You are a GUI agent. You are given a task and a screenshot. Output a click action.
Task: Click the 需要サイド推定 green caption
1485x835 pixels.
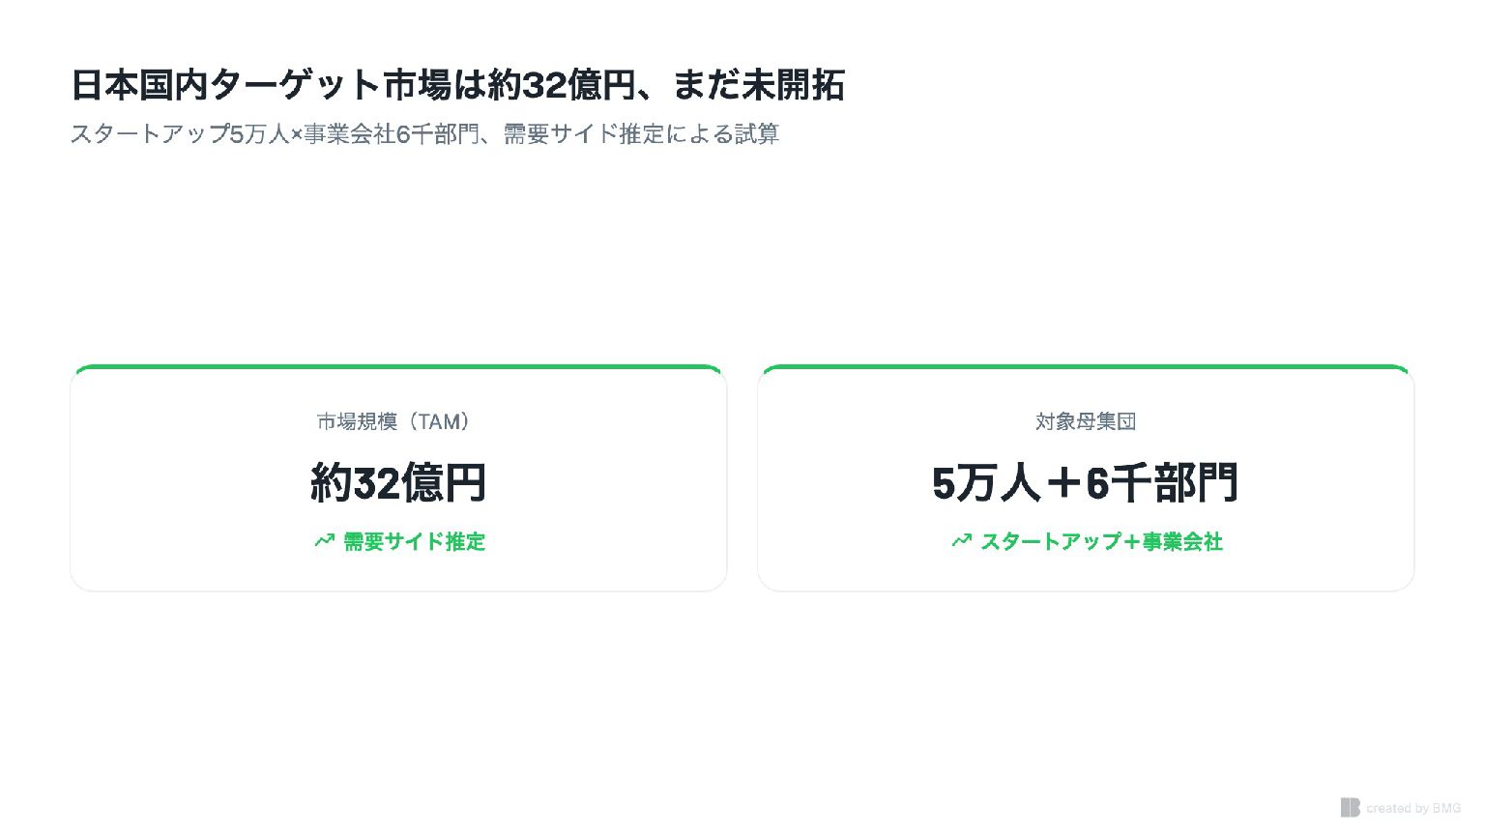(x=414, y=541)
